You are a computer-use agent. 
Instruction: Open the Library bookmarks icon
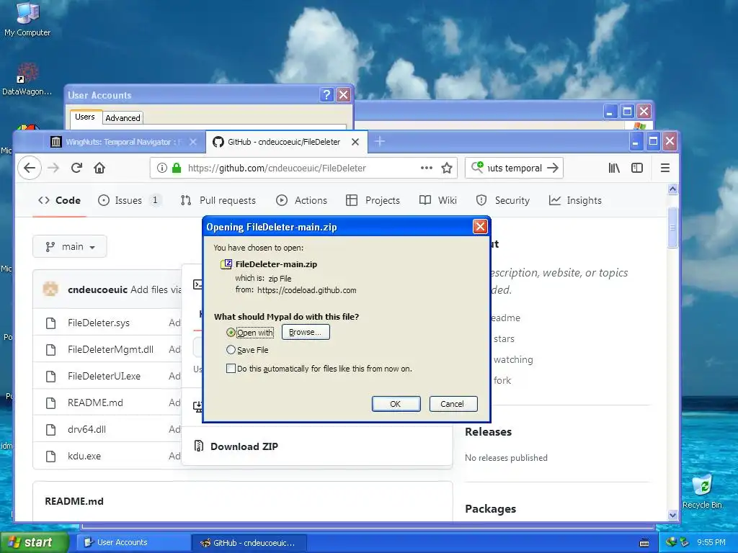click(x=614, y=168)
